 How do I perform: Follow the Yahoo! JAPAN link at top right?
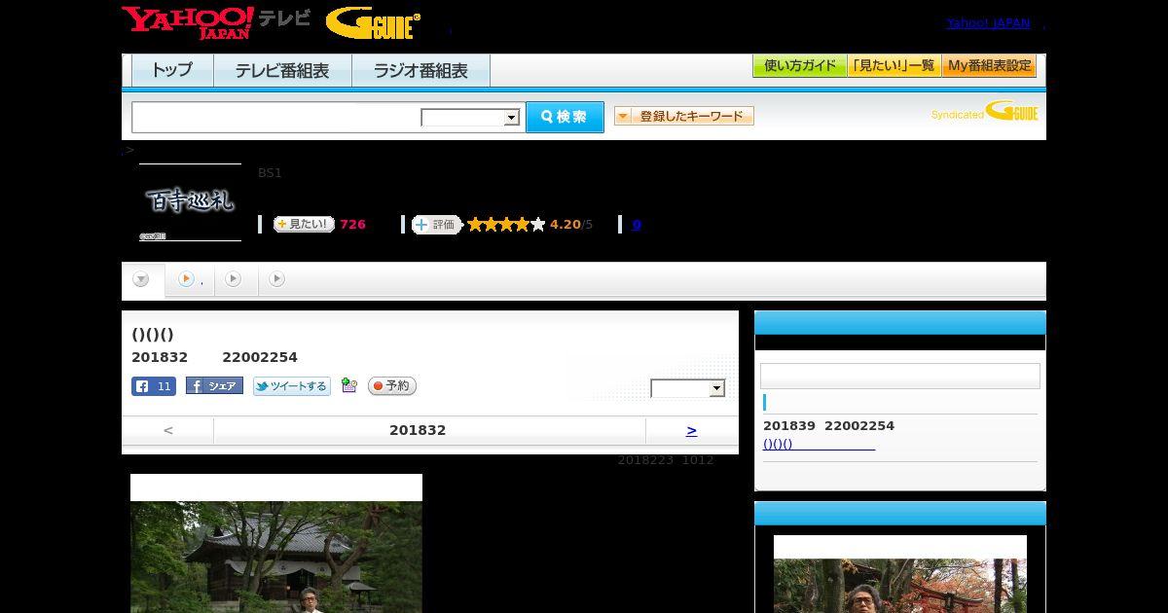[x=988, y=22]
